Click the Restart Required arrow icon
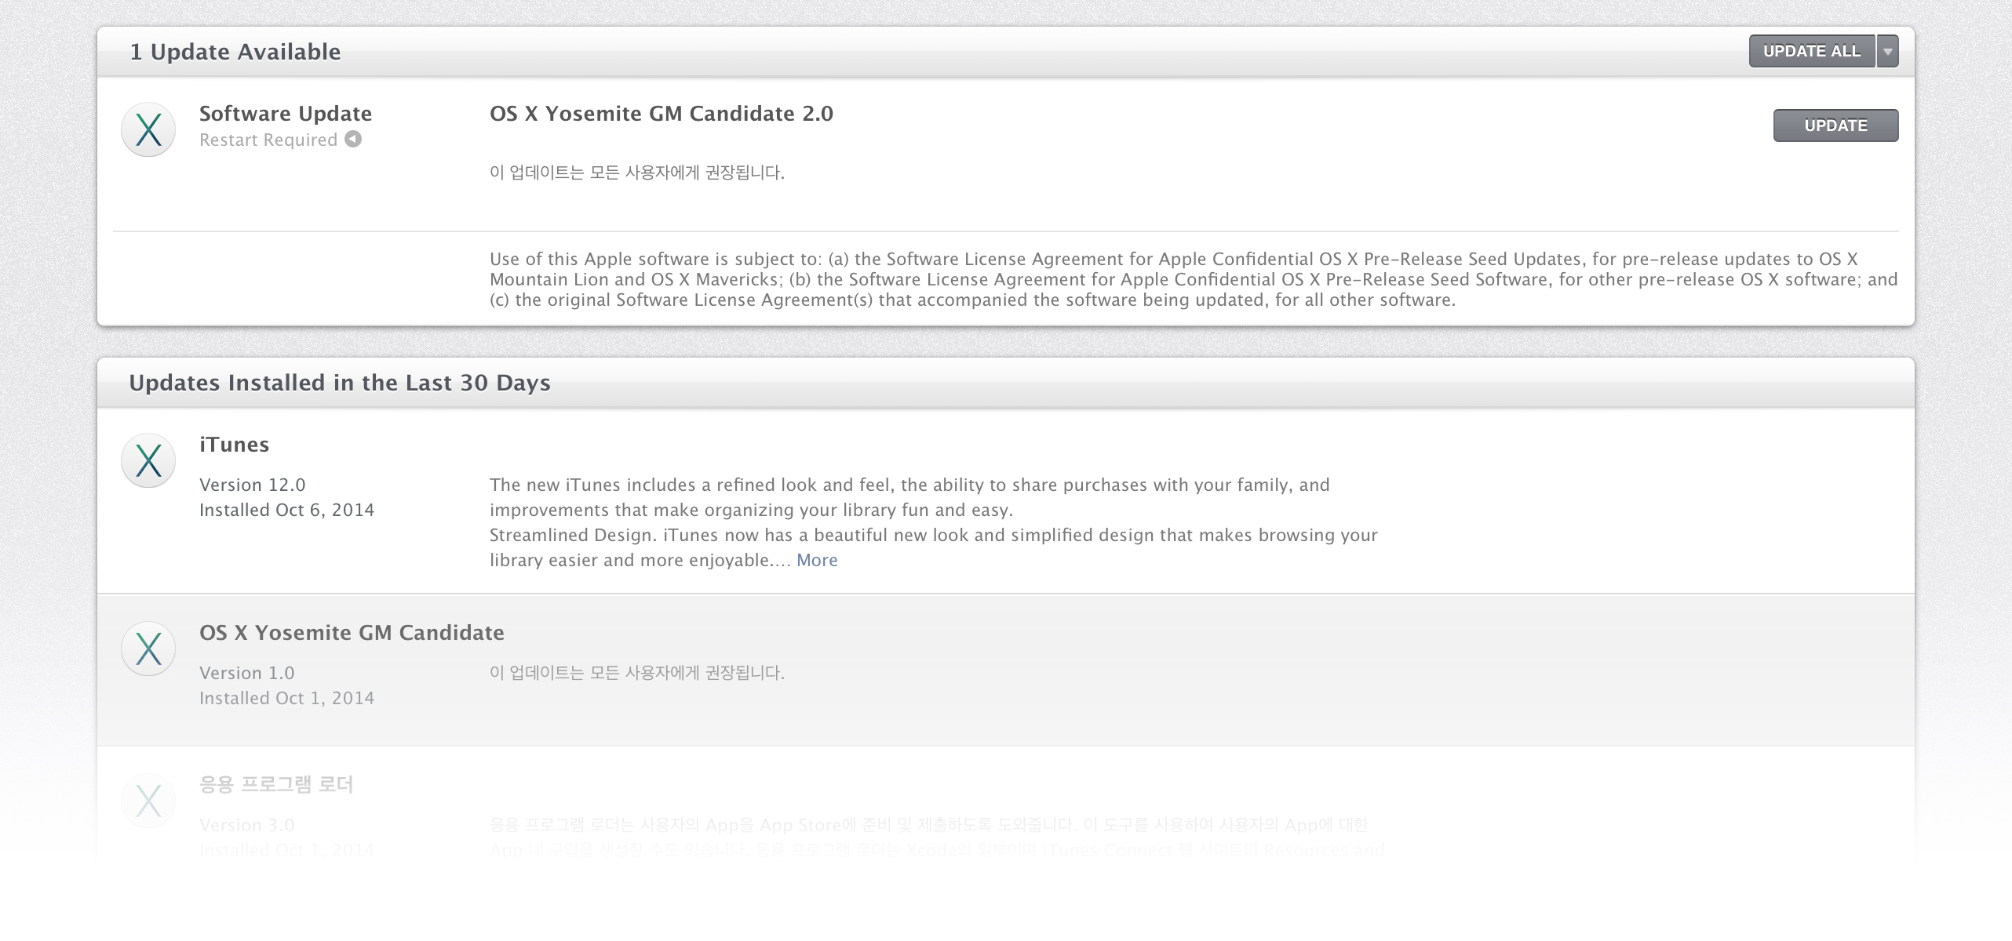This screenshot has width=2012, height=941. 354,139
